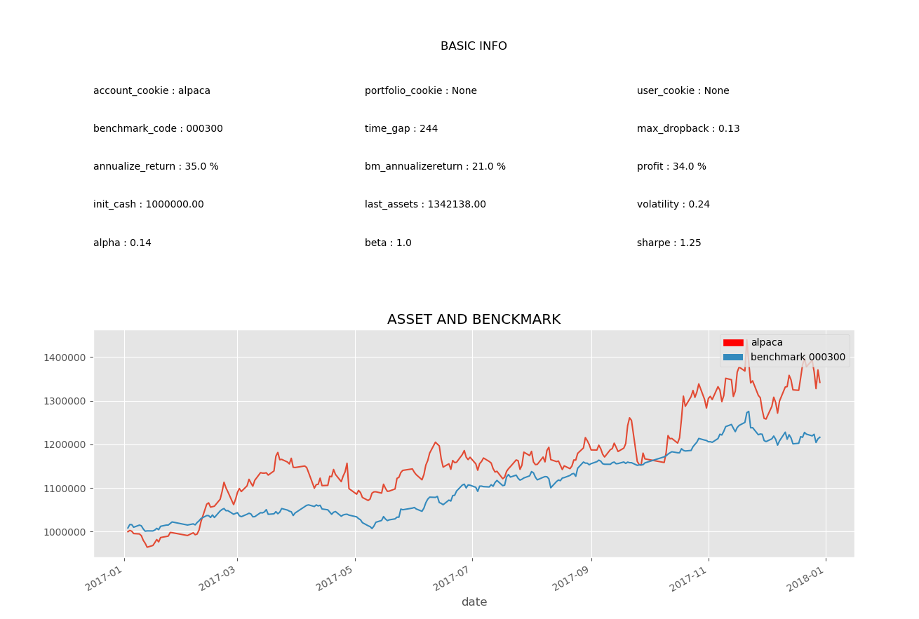Click 'account_cookie : alpaca' text

tap(152, 91)
